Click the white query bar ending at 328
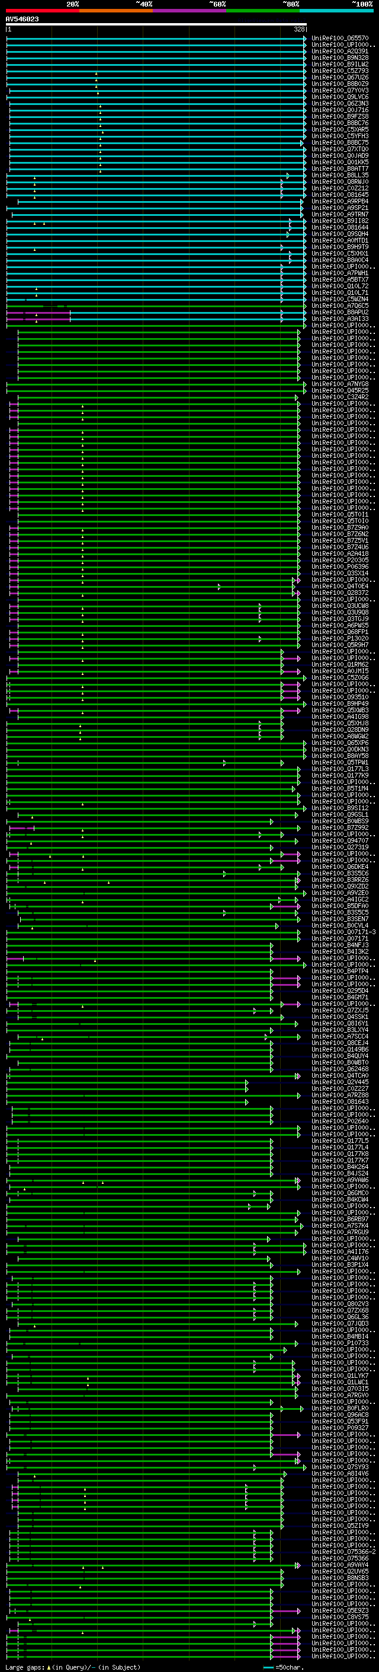 [156, 25]
